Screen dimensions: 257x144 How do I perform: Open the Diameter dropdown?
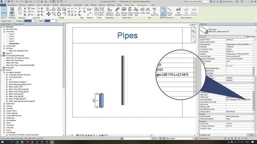tap(34, 21)
